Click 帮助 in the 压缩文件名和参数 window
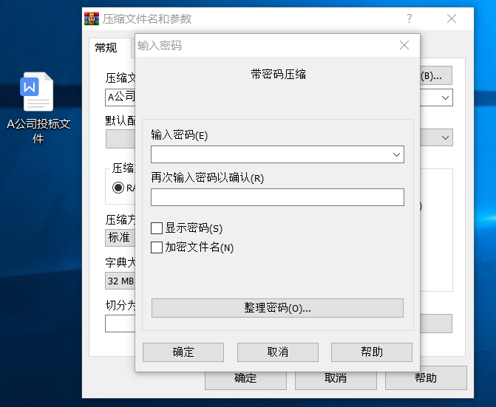The width and height of the screenshot is (496, 407). click(x=426, y=378)
